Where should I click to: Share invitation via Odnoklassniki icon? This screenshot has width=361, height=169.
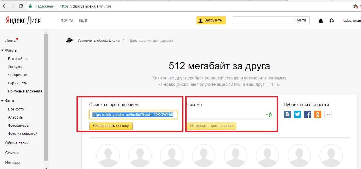[318, 114]
